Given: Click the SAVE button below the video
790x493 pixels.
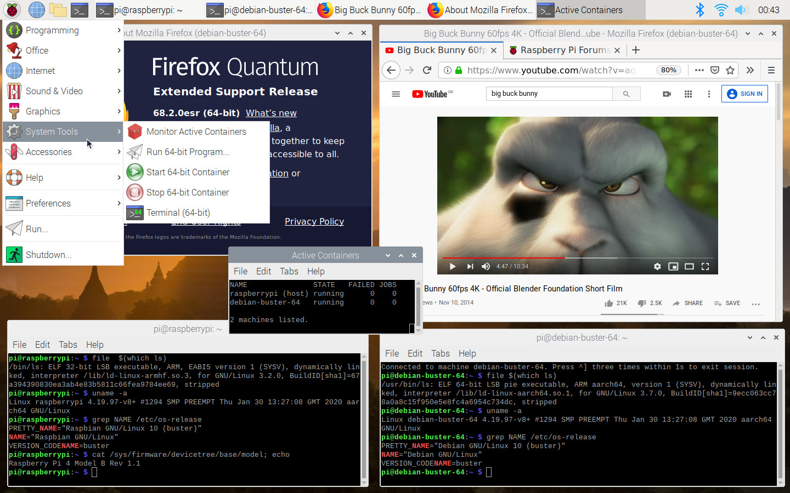Looking at the screenshot, I should [727, 303].
